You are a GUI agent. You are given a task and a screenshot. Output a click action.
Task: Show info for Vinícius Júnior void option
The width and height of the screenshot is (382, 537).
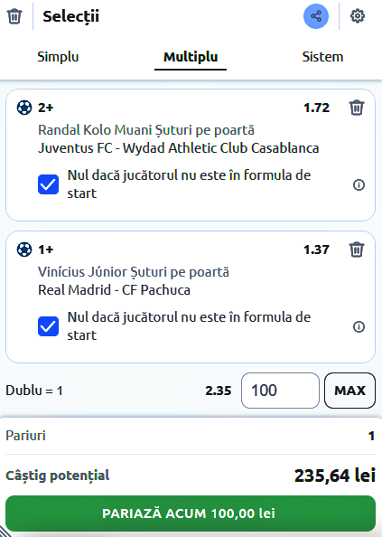pos(359,326)
